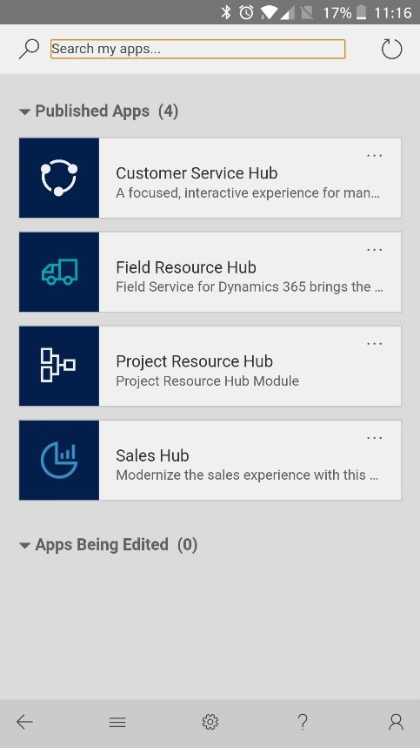Viewport: 420px width, 748px height.
Task: Focus the Search my apps field
Action: pos(197,49)
